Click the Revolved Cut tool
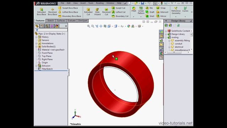 point(106,12)
